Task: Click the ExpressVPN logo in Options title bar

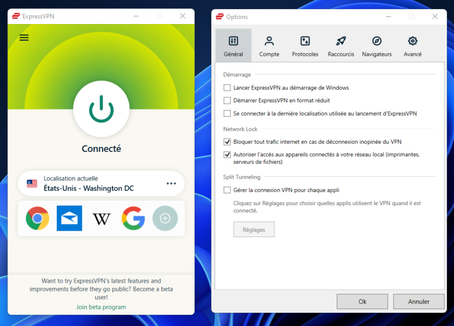Action: pos(220,17)
